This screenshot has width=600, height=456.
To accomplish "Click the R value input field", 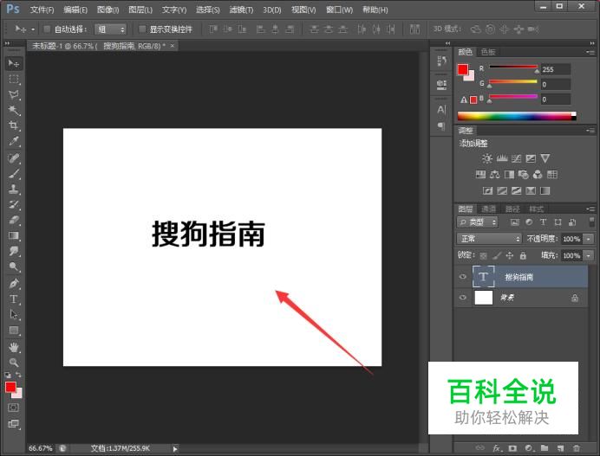I will [x=555, y=69].
